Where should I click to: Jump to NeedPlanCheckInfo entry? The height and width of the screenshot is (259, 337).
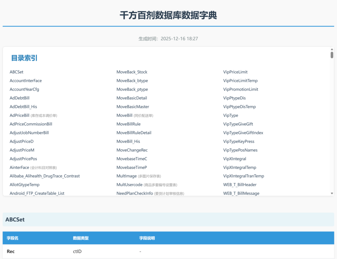[x=135, y=194]
